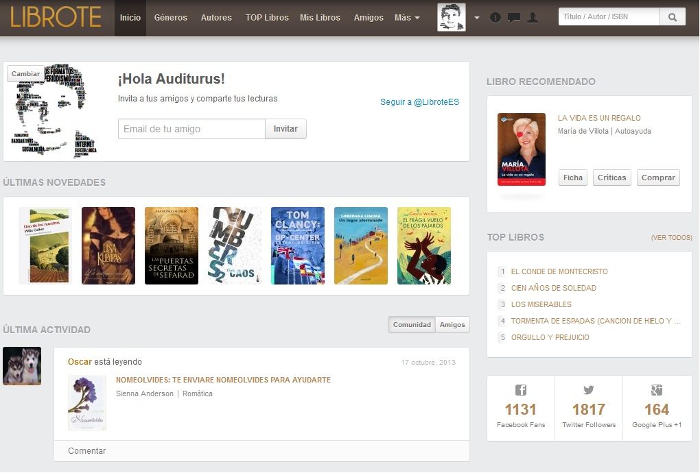
Task: Open the Géneros menu item
Action: (170, 18)
